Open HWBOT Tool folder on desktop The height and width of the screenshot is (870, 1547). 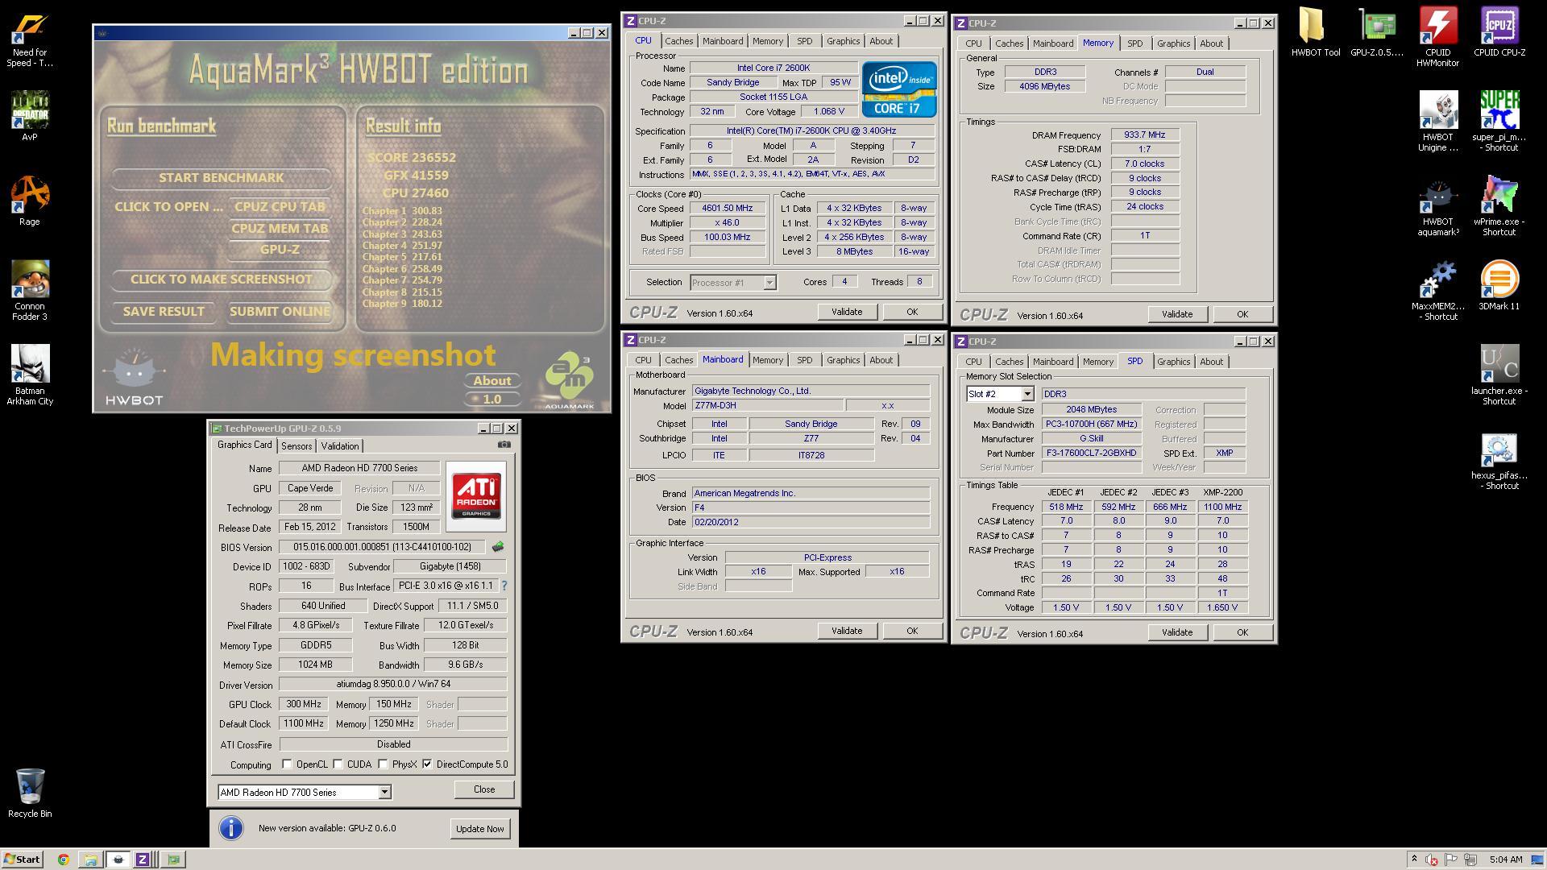[1315, 32]
